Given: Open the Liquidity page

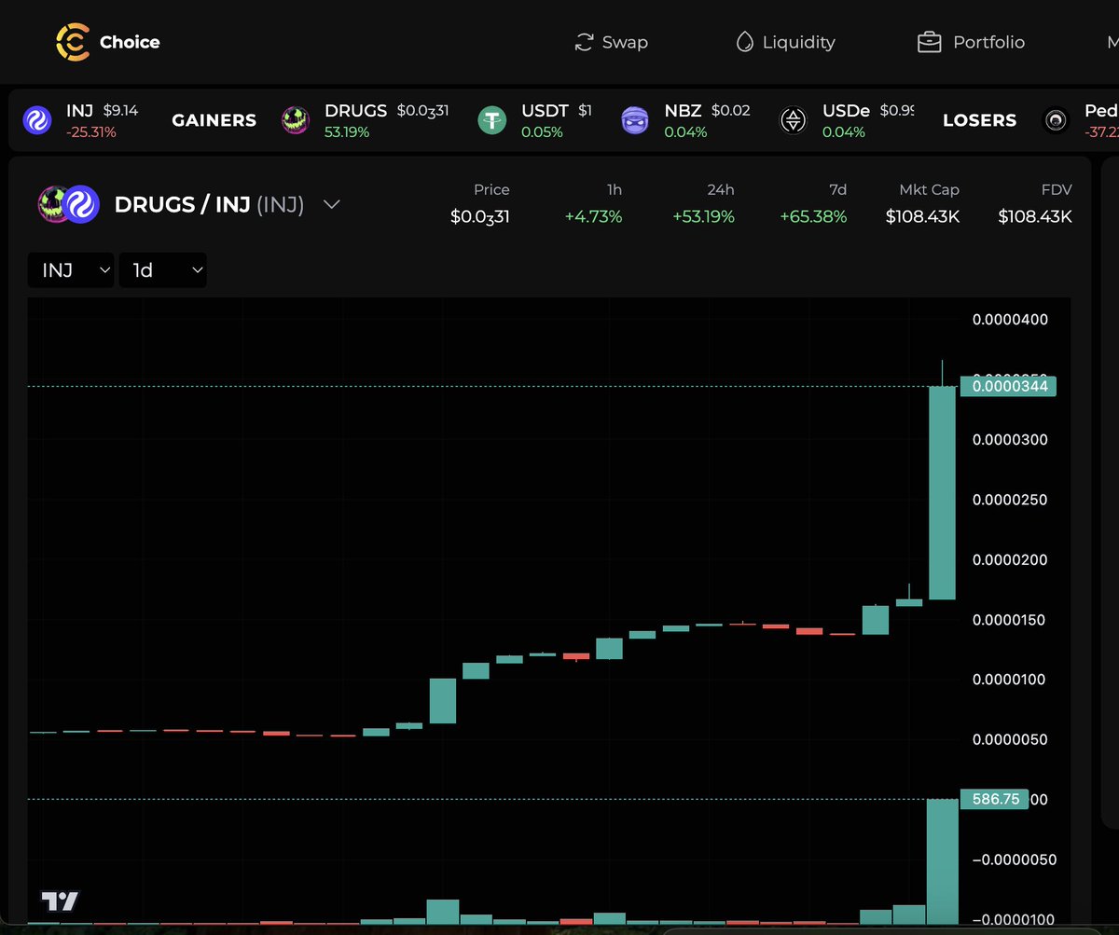Looking at the screenshot, I should (785, 42).
